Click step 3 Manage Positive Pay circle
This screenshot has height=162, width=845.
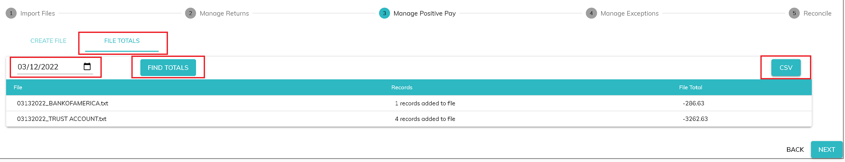[384, 14]
